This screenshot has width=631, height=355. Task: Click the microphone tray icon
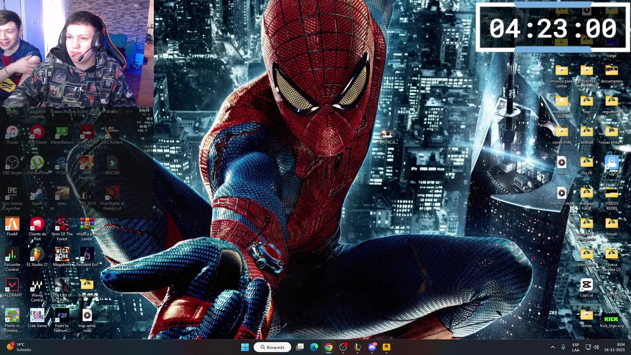[563, 347]
